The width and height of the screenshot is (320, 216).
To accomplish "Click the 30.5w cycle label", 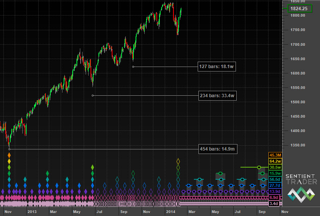I will tap(275, 167).
